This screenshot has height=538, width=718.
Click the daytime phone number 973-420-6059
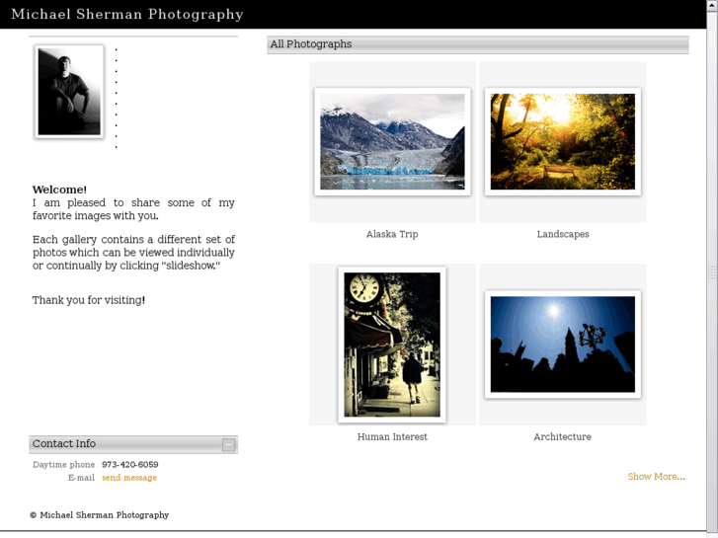point(130,465)
